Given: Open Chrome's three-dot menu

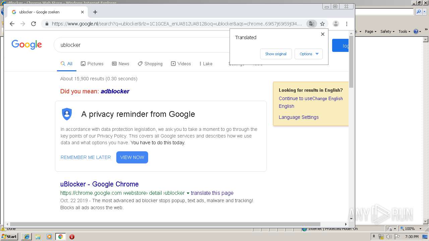Looking at the screenshot, I should tap(347, 24).
